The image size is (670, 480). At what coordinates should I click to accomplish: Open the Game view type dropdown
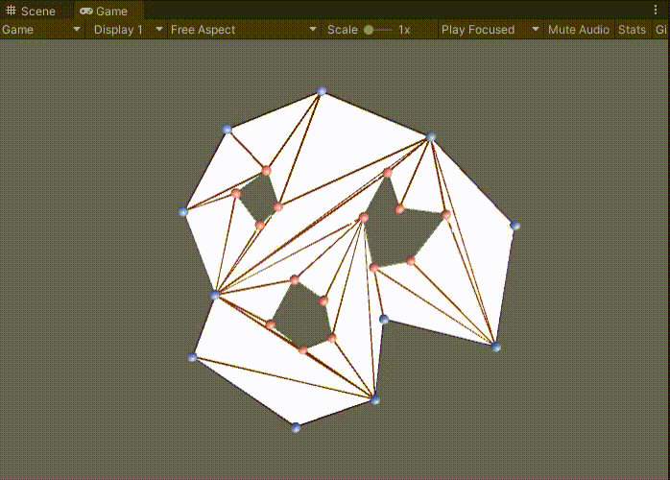point(41,30)
